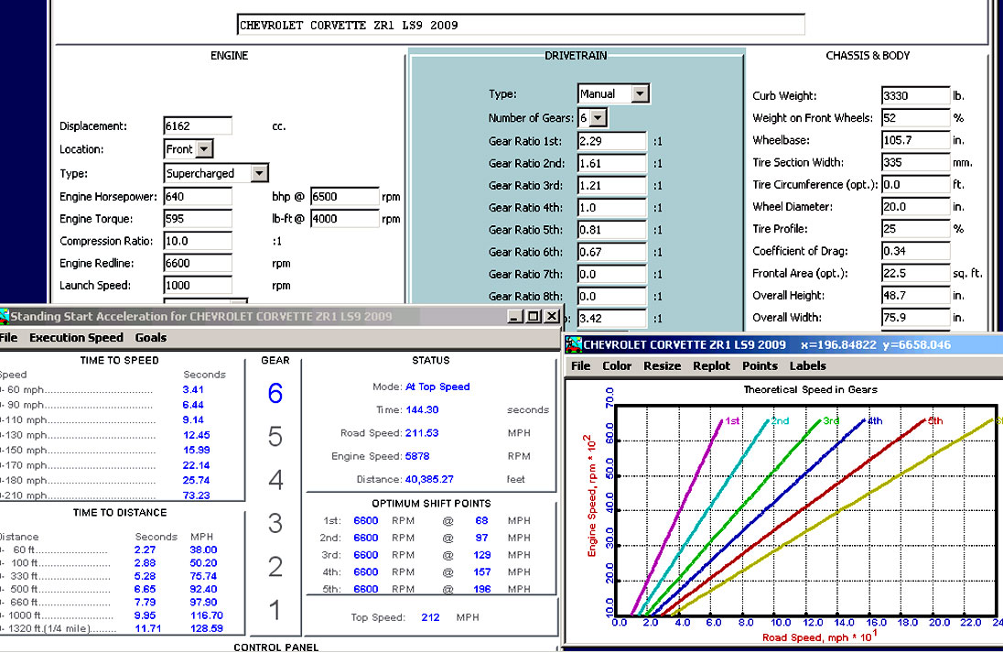Click the Engine Redline field
1003x653 pixels.
[198, 263]
